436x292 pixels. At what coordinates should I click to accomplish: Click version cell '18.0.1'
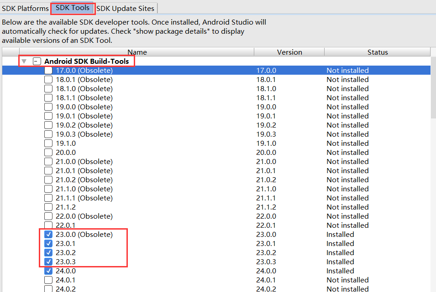point(266,79)
